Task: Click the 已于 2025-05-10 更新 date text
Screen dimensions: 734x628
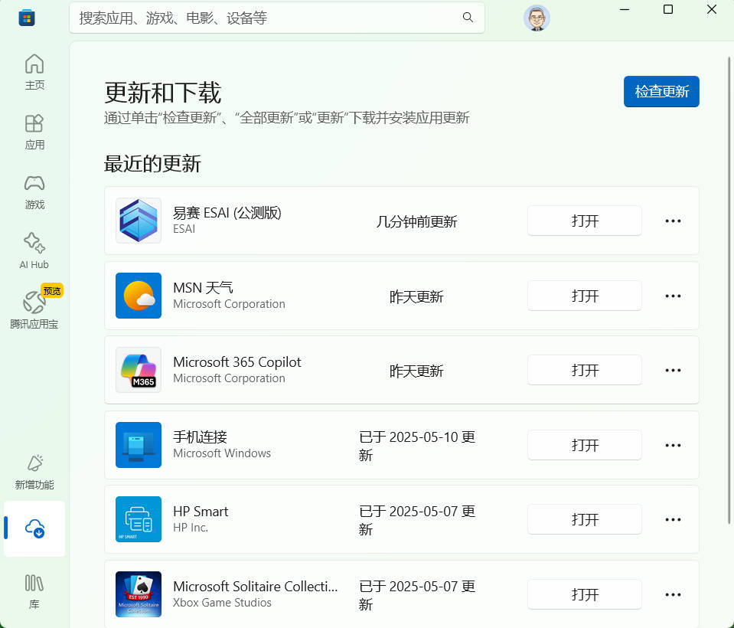Action: 417,446
